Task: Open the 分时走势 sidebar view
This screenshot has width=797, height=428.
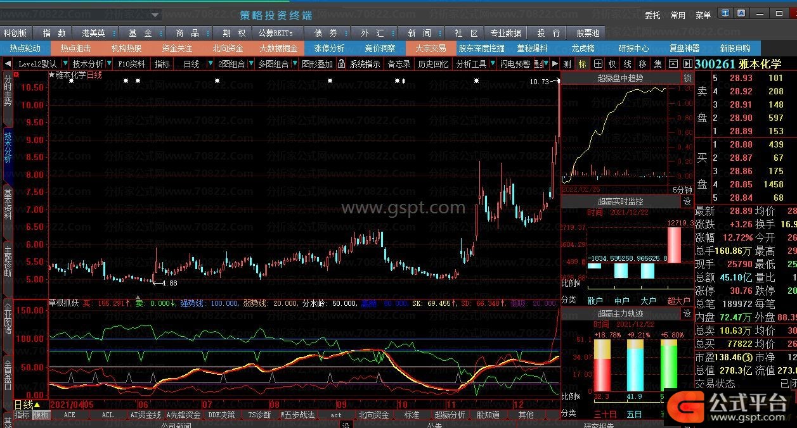Action: pos(8,91)
